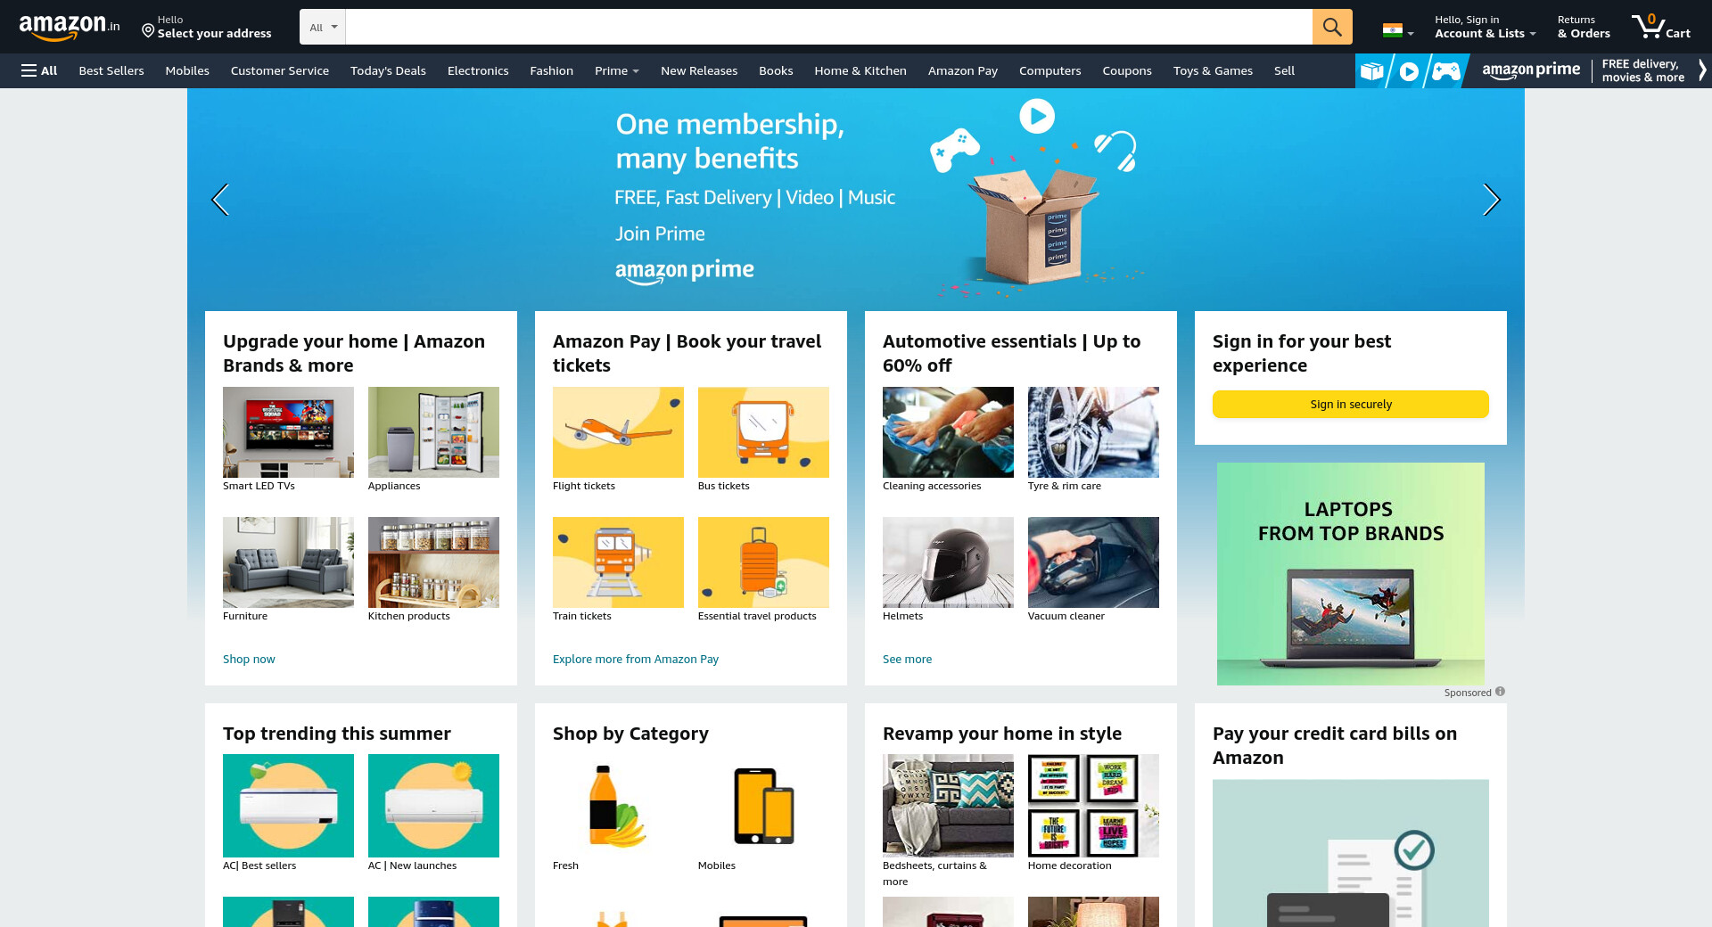Image resolution: width=1712 pixels, height=927 pixels.
Task: Click the location pin address selector
Action: 206,27
